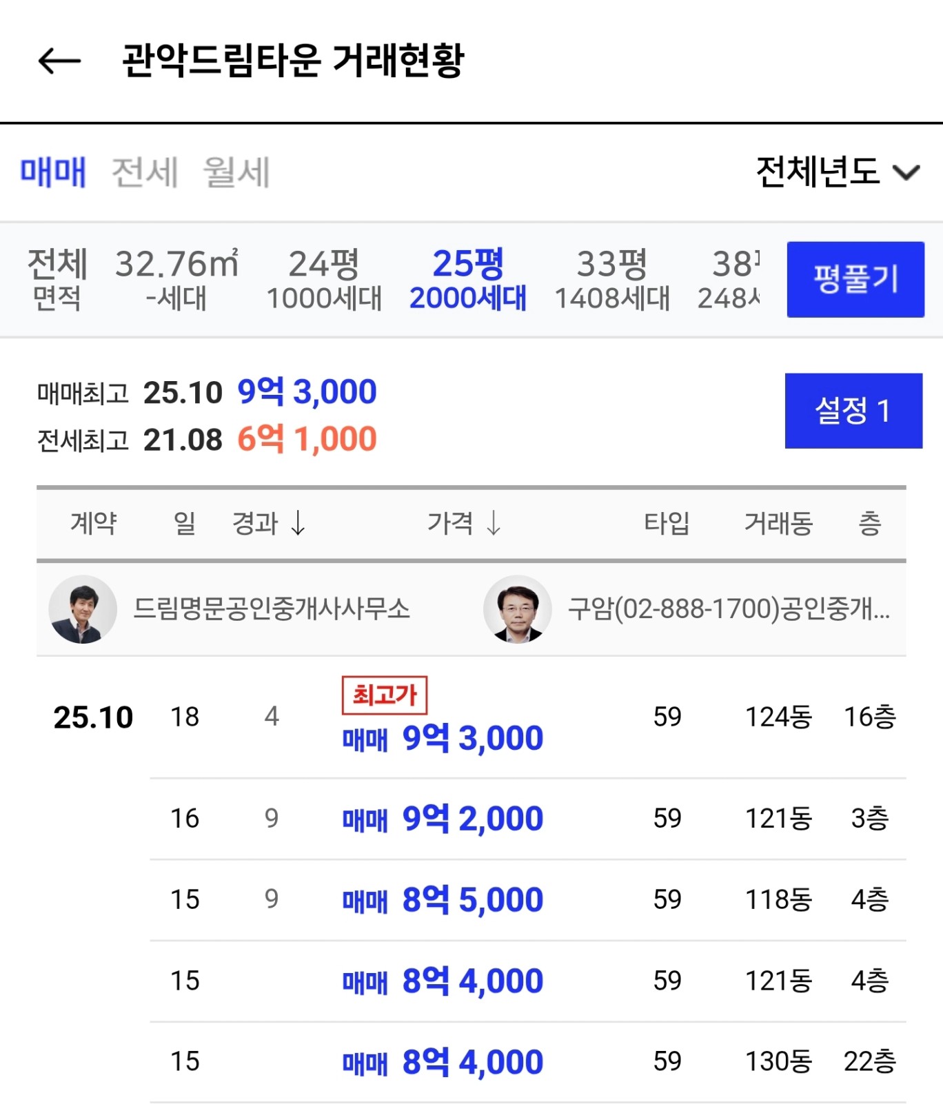Image resolution: width=943 pixels, height=1104 pixels.
Task: Switch to the 전세 tab
Action: point(145,172)
